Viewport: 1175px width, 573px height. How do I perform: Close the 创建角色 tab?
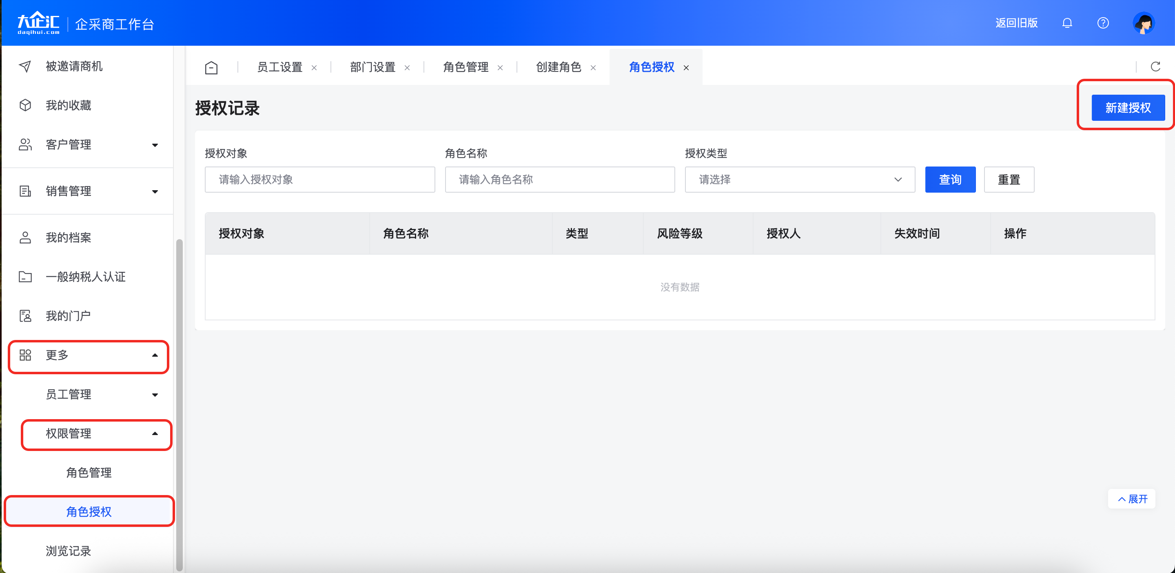coord(593,68)
